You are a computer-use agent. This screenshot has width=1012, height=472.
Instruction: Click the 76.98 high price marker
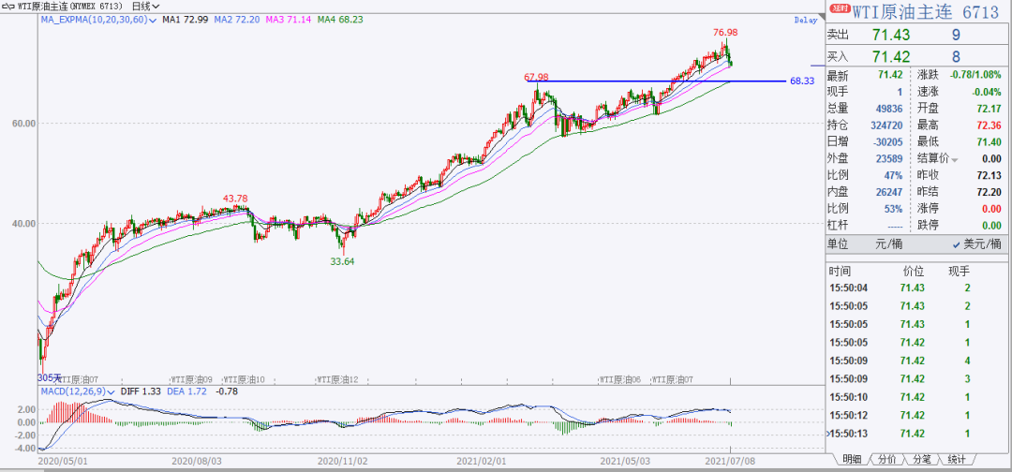(724, 32)
